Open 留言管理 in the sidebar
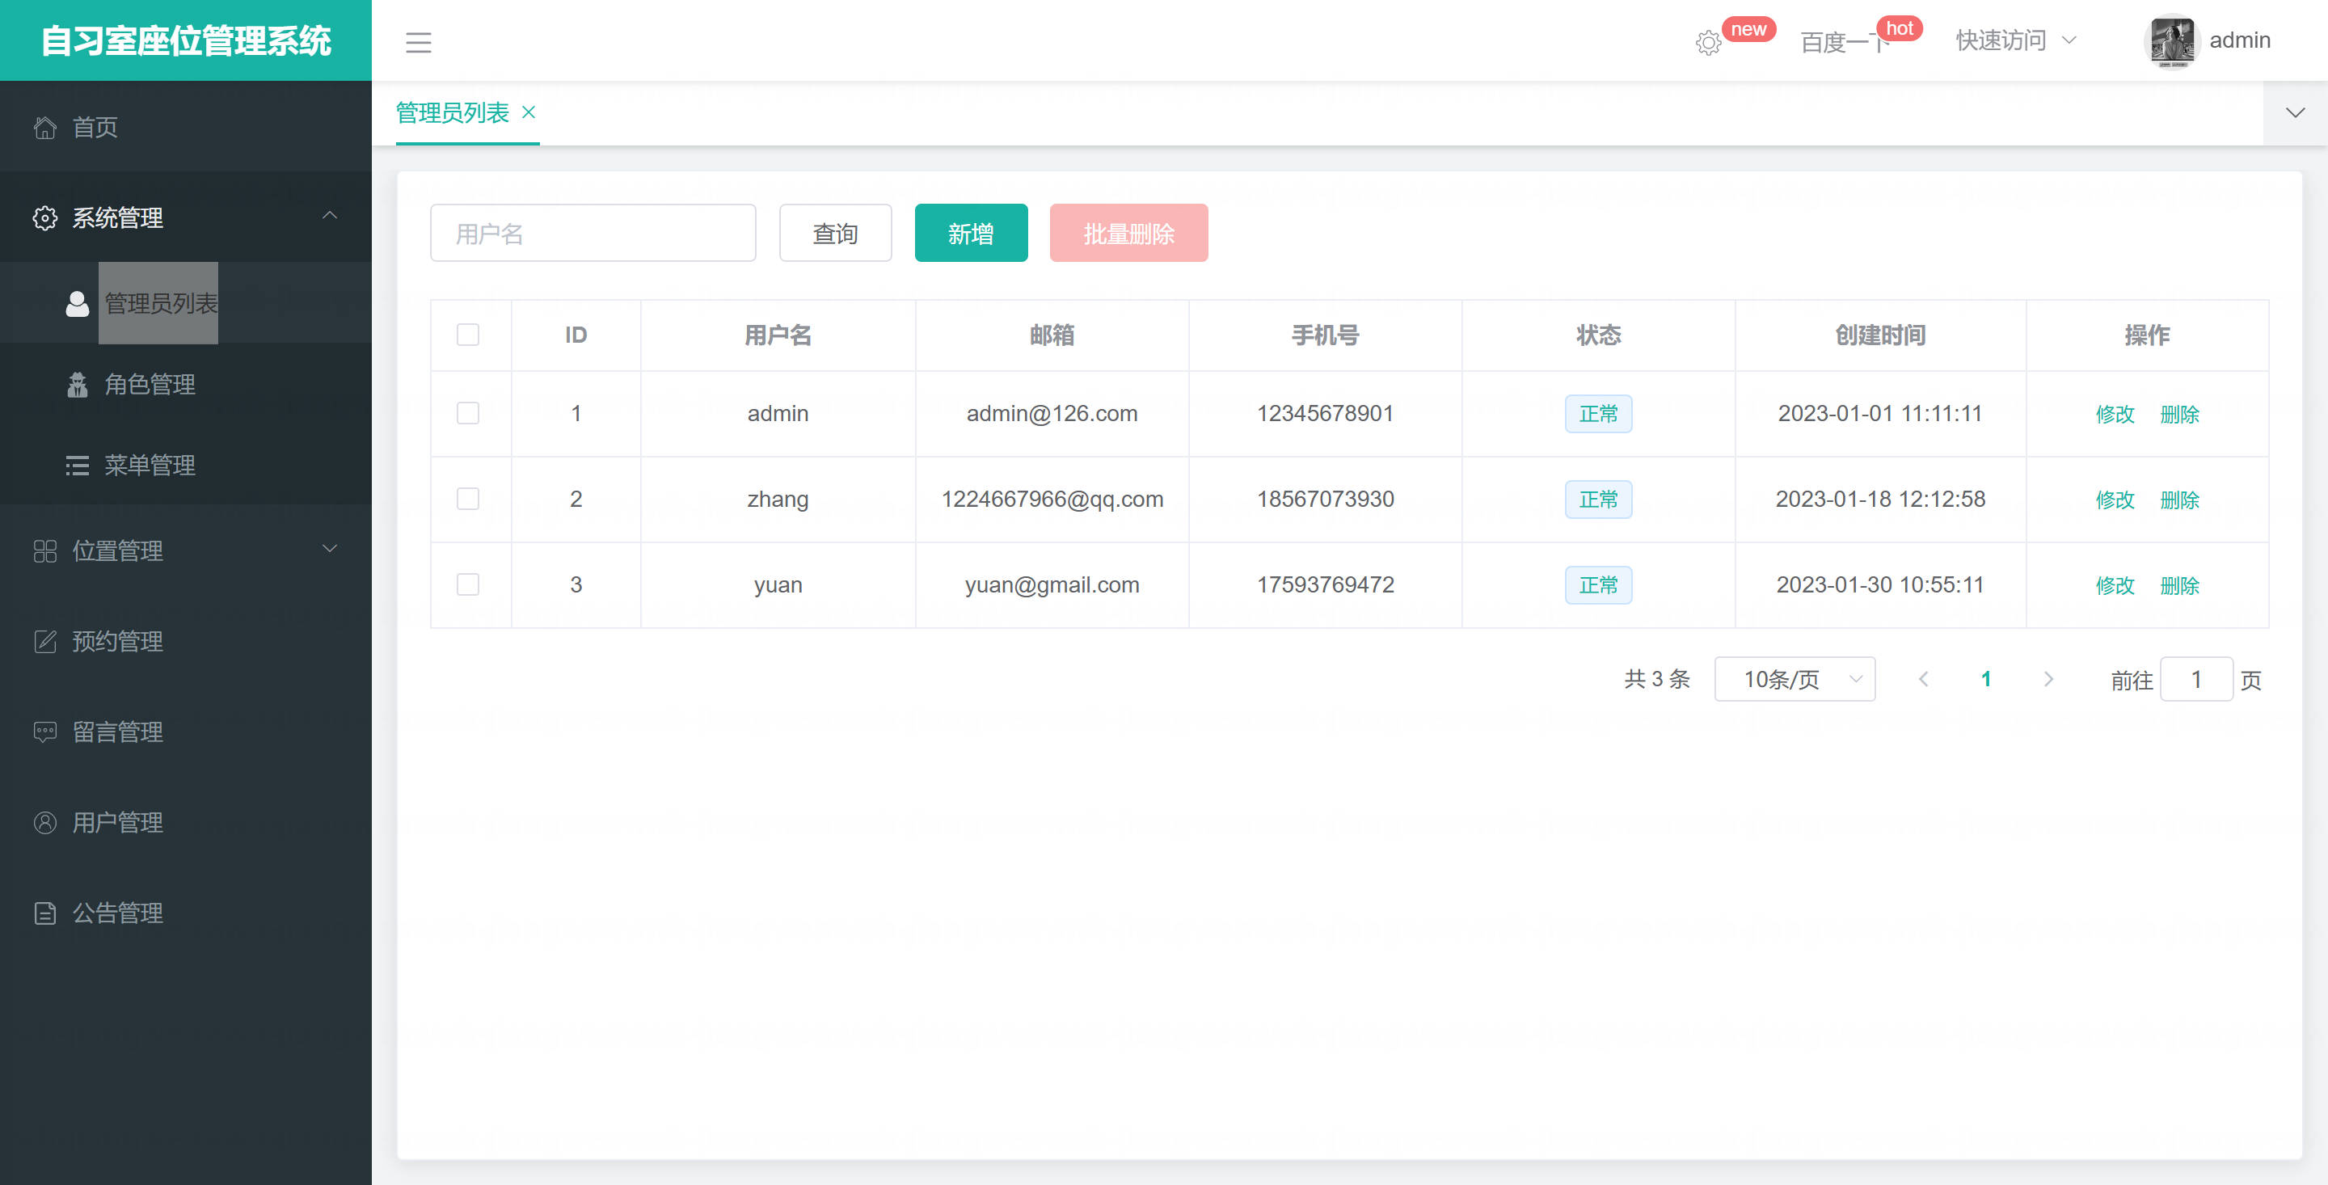This screenshot has height=1185, width=2328. (185, 732)
